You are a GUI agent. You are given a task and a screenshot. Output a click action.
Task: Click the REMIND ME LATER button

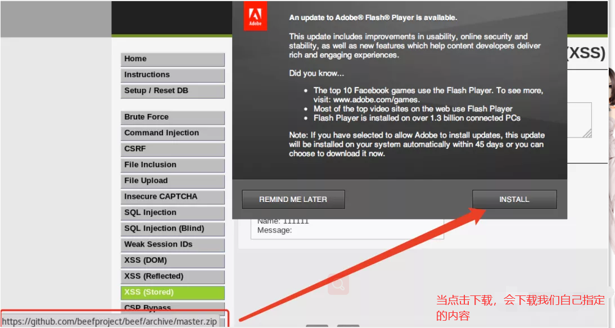tap(293, 199)
